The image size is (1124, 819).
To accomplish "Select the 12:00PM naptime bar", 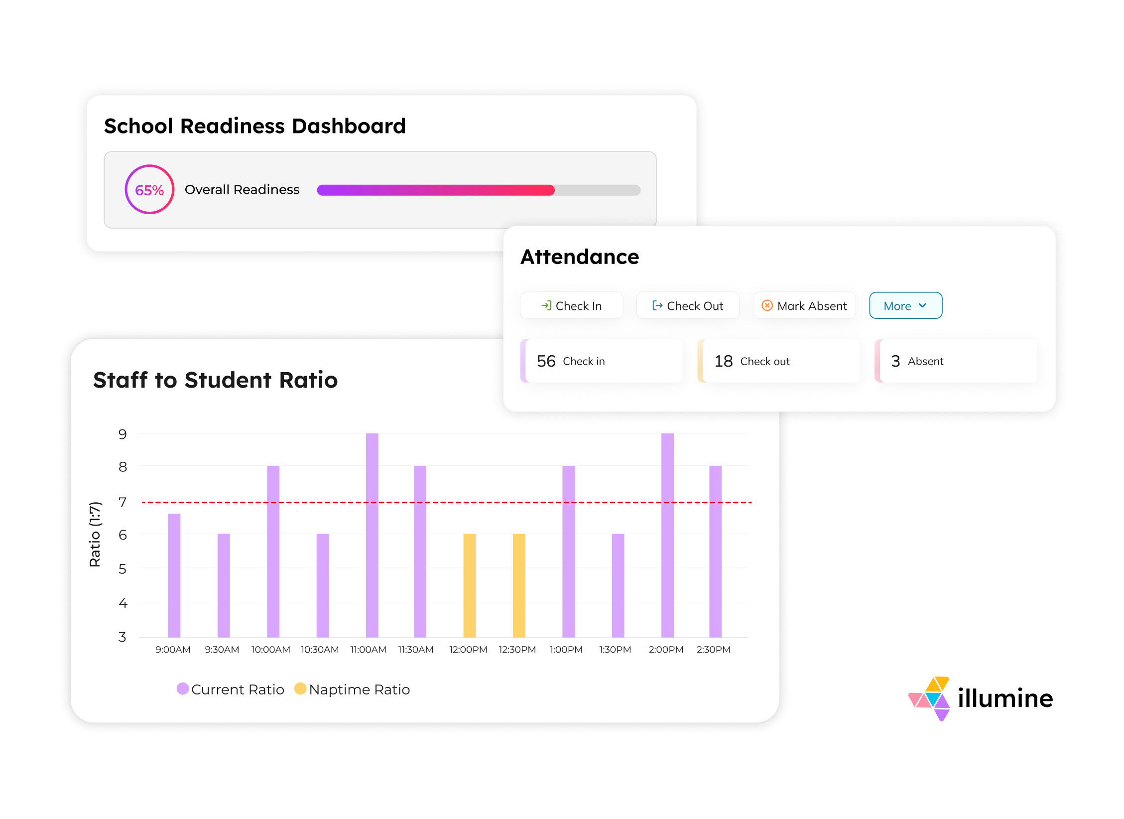I will pyautogui.click(x=469, y=585).
